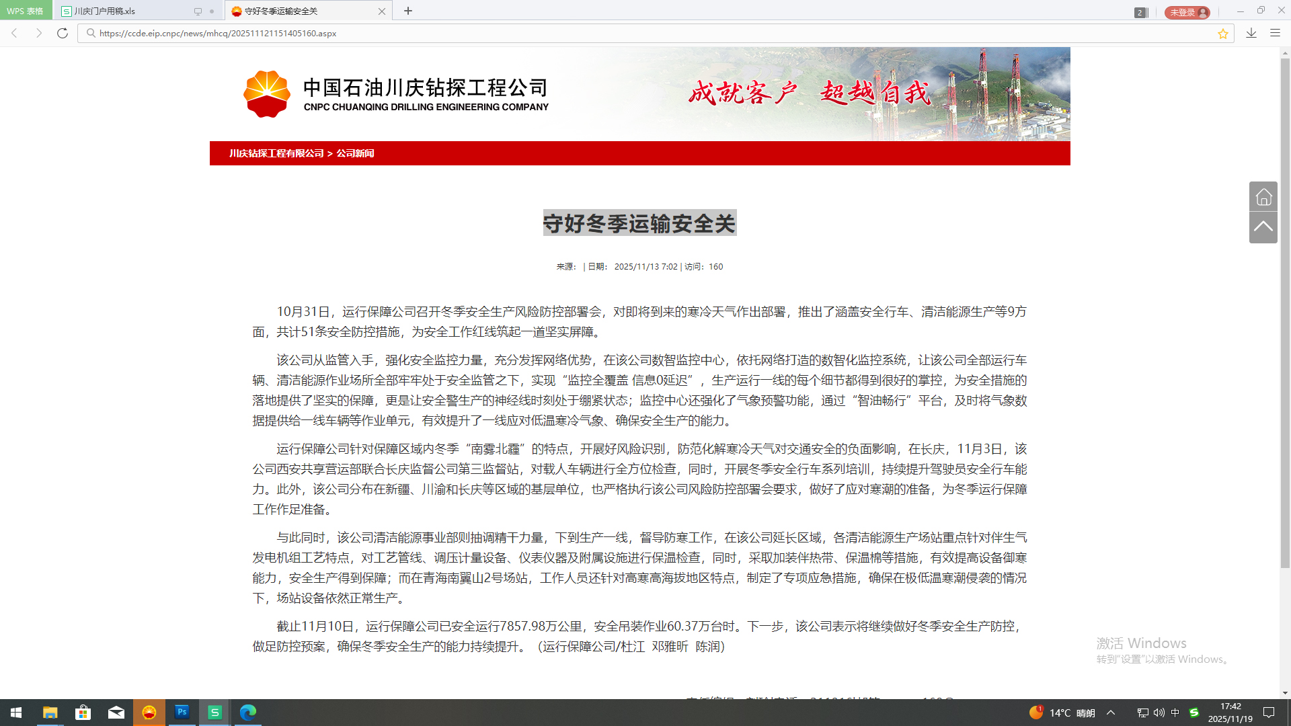
Task: Open Photoshop from the taskbar
Action: [x=182, y=712]
